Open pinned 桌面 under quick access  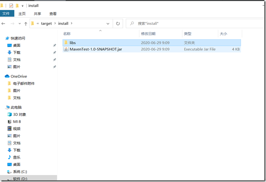tap(16, 45)
